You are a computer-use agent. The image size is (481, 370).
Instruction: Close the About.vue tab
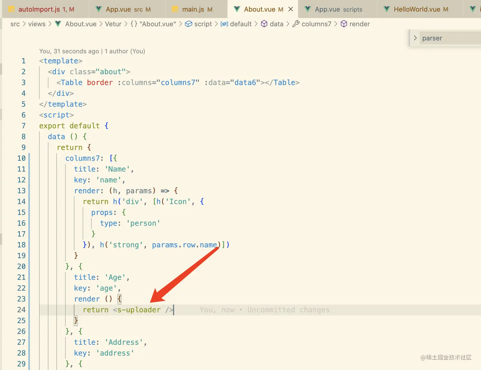(x=290, y=9)
